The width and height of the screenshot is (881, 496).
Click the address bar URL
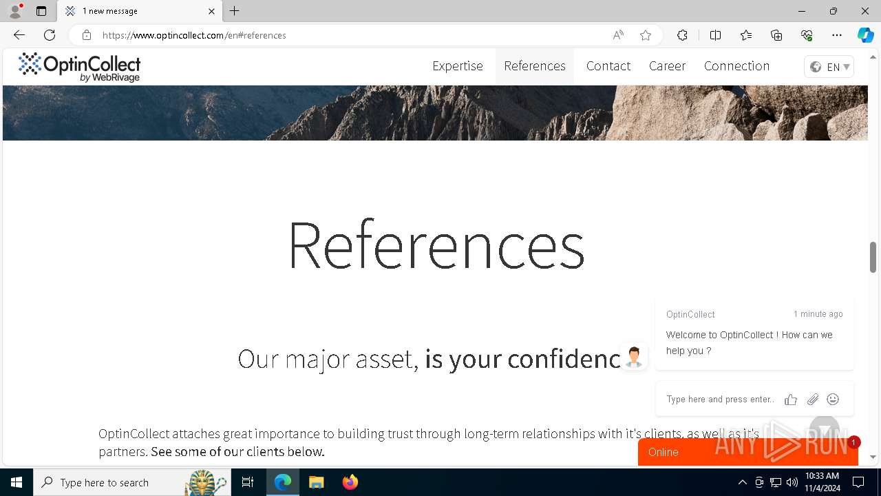(194, 35)
